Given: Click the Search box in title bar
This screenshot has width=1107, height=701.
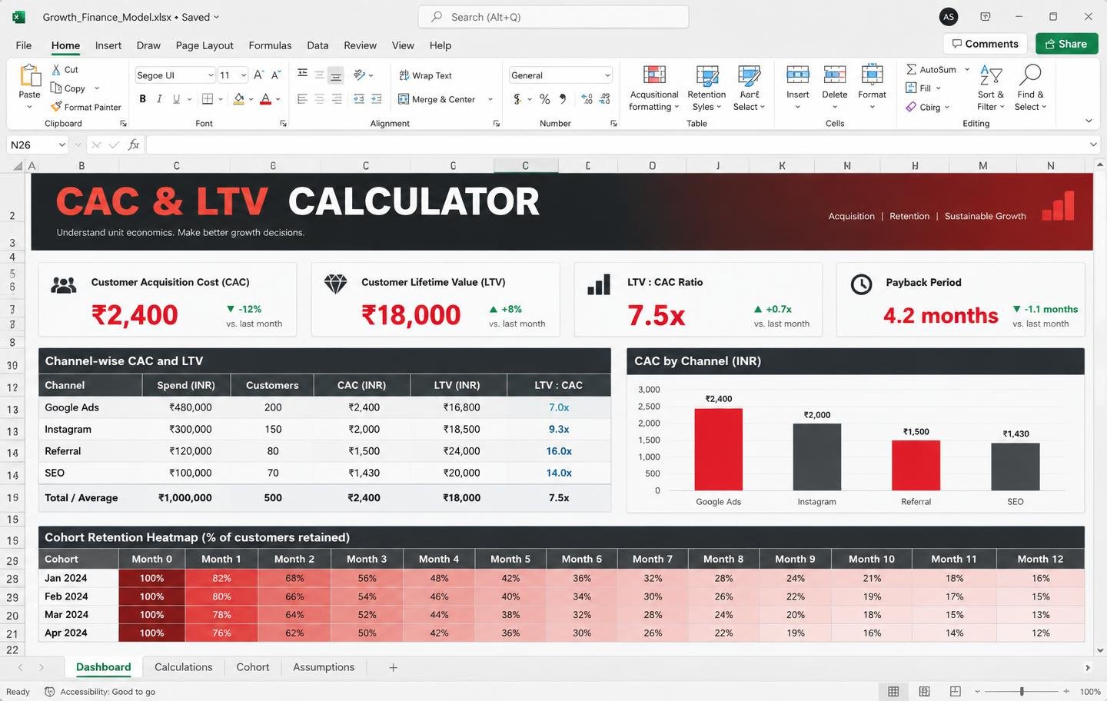Looking at the screenshot, I should coord(553,17).
